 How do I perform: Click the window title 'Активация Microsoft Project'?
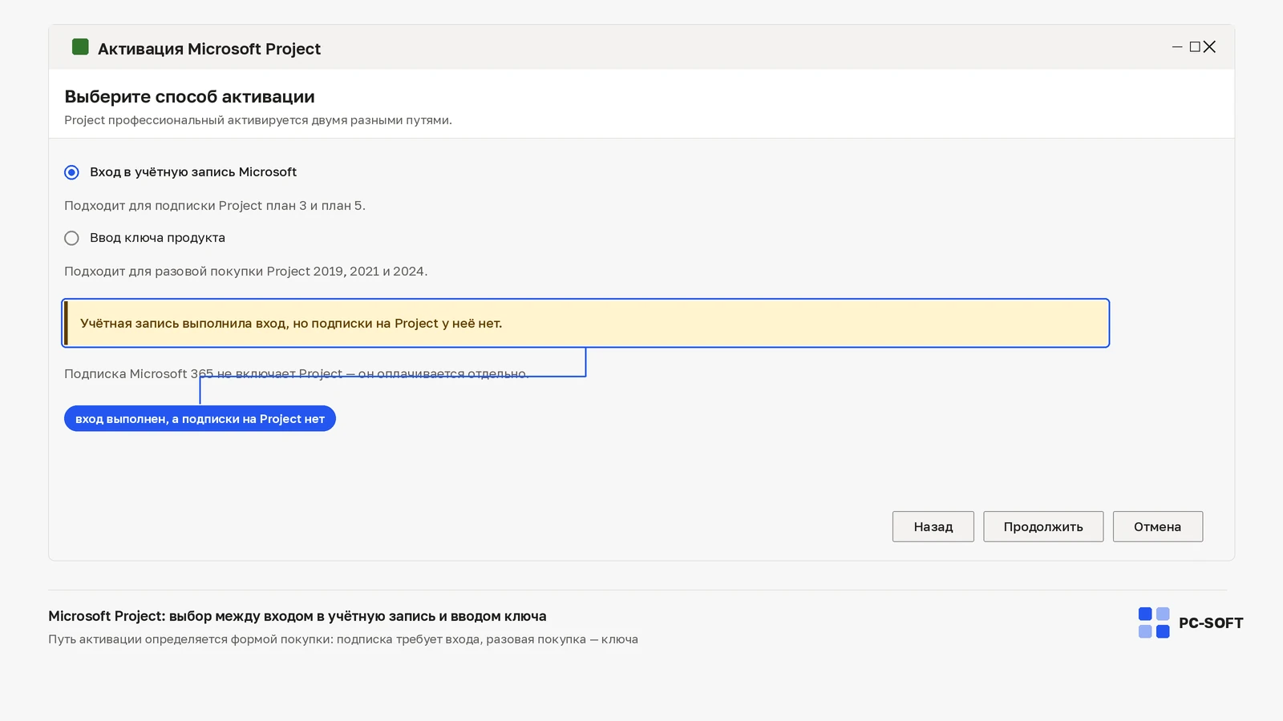(x=209, y=49)
